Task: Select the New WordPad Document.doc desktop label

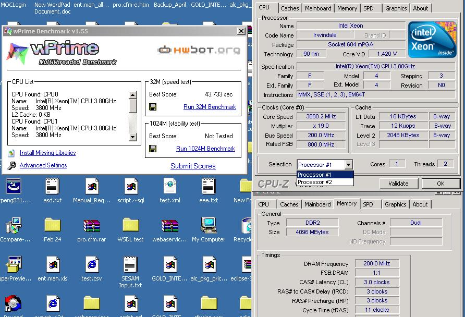Action: pos(53,8)
